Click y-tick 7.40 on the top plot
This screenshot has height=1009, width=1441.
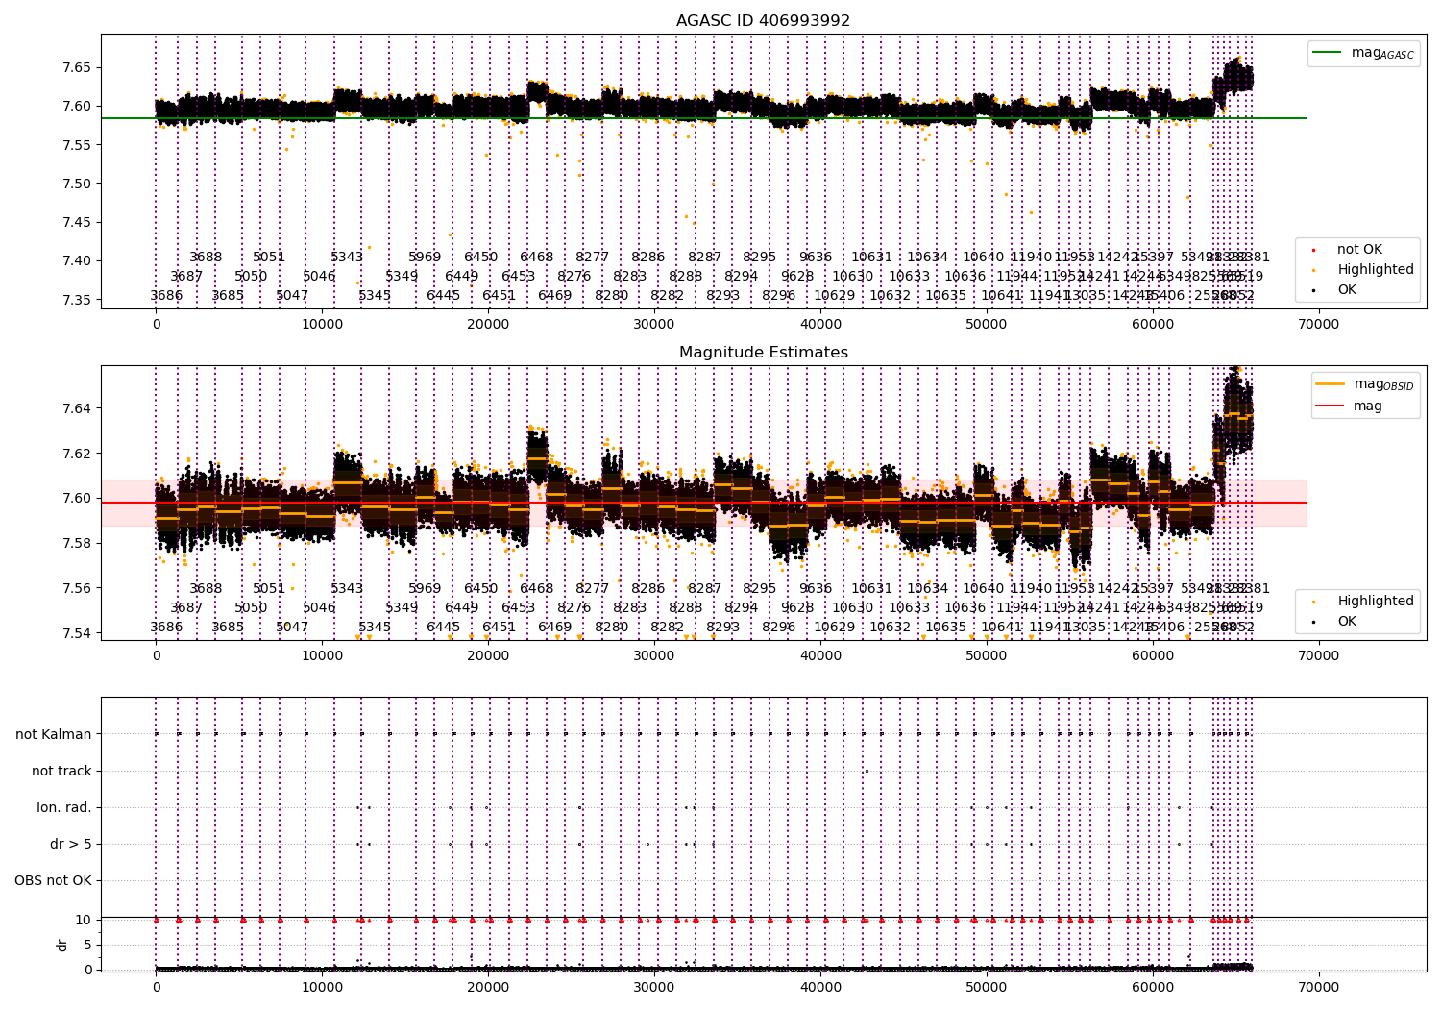[x=76, y=260]
